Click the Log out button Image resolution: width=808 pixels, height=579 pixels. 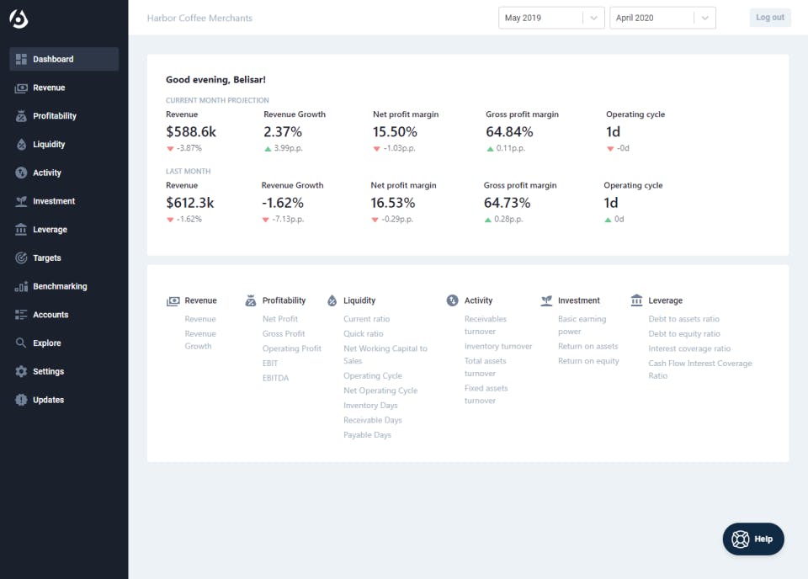[x=770, y=18]
